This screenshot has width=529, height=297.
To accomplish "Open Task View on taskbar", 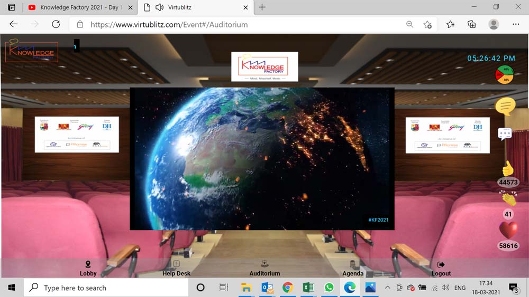I will click(223, 288).
